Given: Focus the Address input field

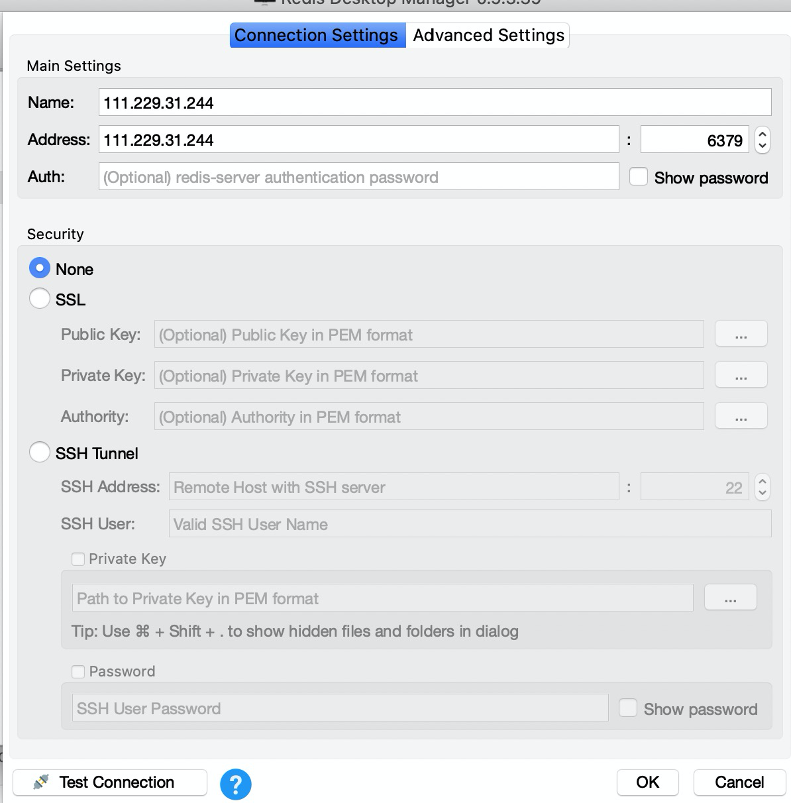Looking at the screenshot, I should coord(359,140).
